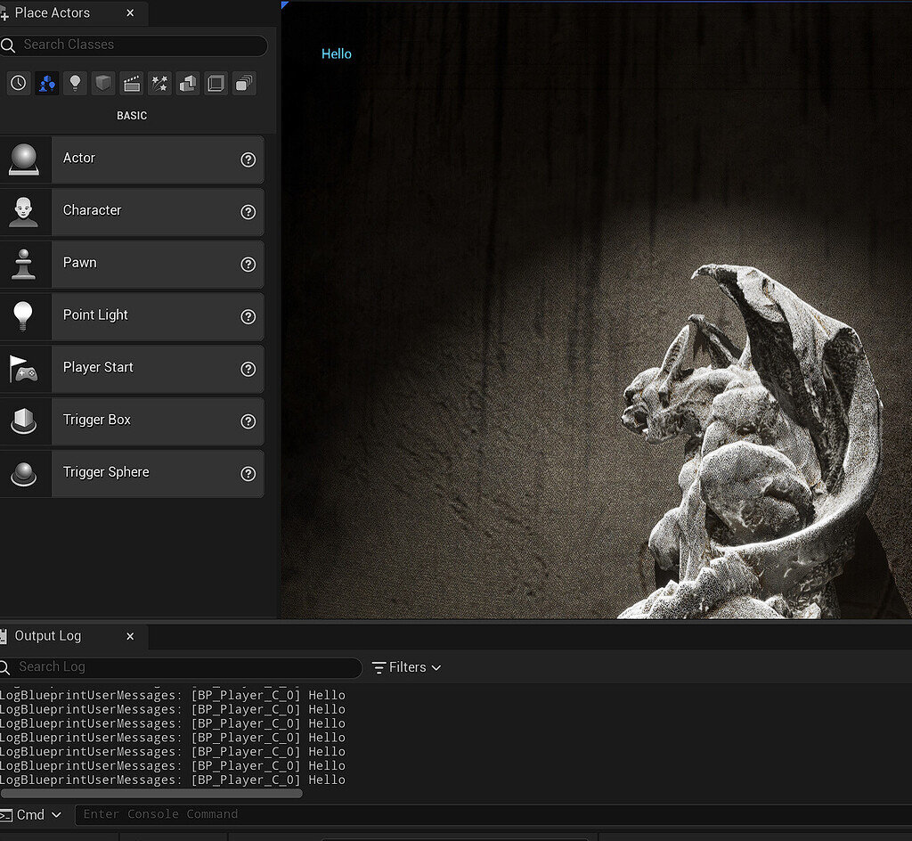
Task: Show the All Classes category icon
Action: pyautogui.click(x=244, y=84)
